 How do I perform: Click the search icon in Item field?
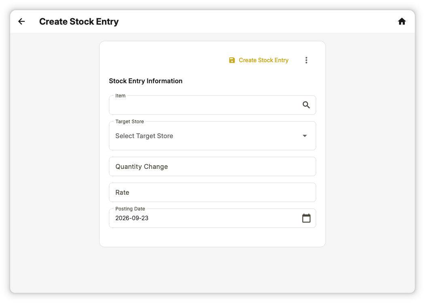tap(306, 105)
